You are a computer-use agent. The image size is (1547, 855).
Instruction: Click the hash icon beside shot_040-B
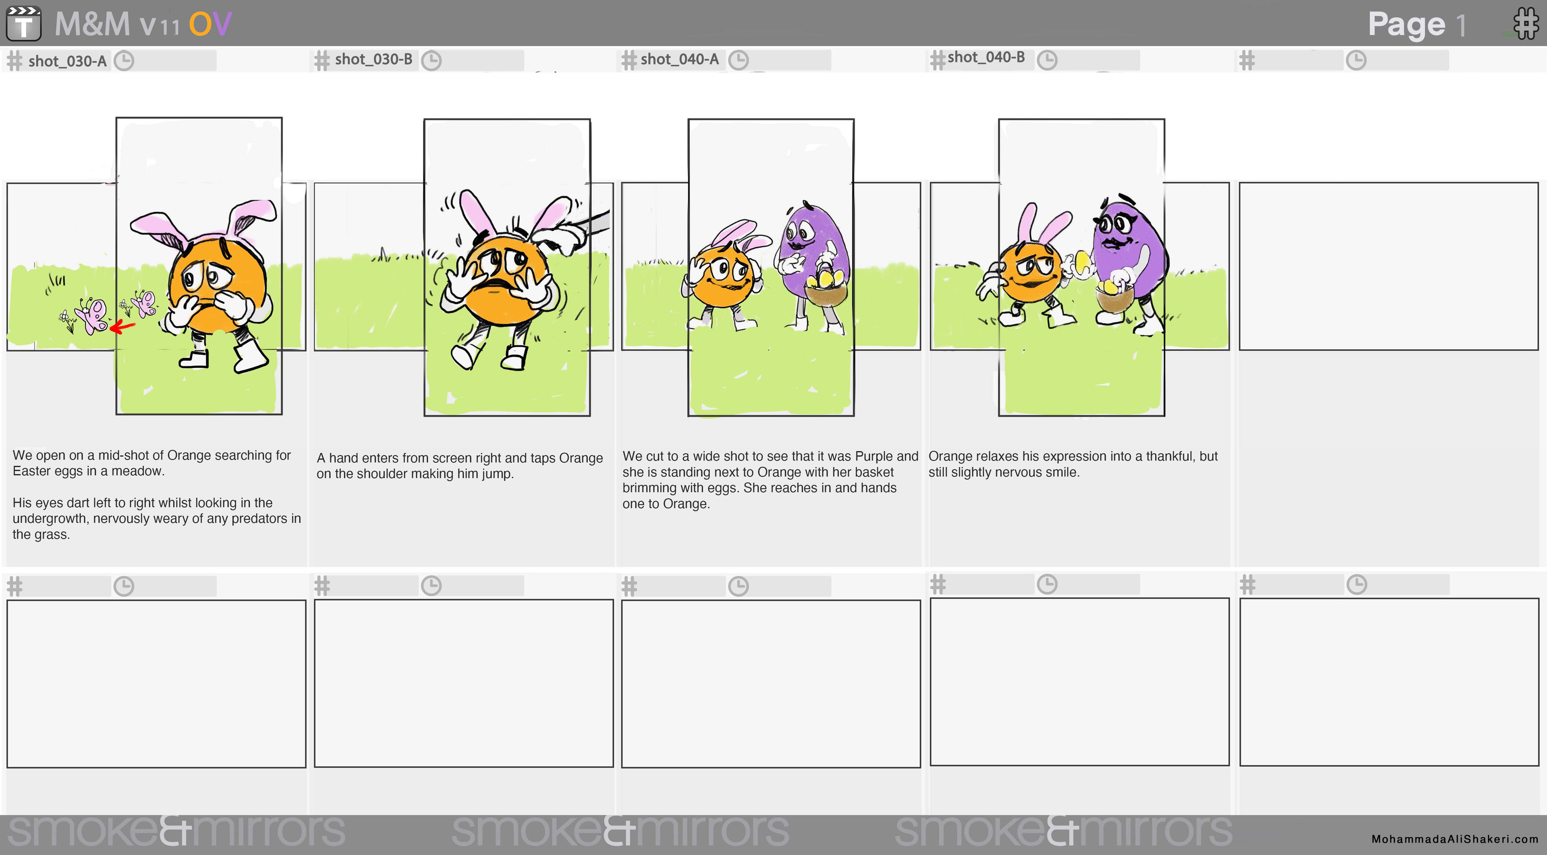(x=937, y=60)
